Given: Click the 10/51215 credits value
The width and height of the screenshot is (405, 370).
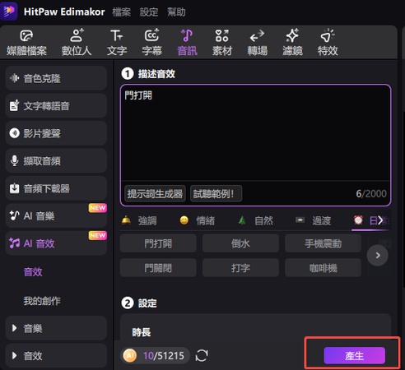Looking at the screenshot, I should click(164, 356).
